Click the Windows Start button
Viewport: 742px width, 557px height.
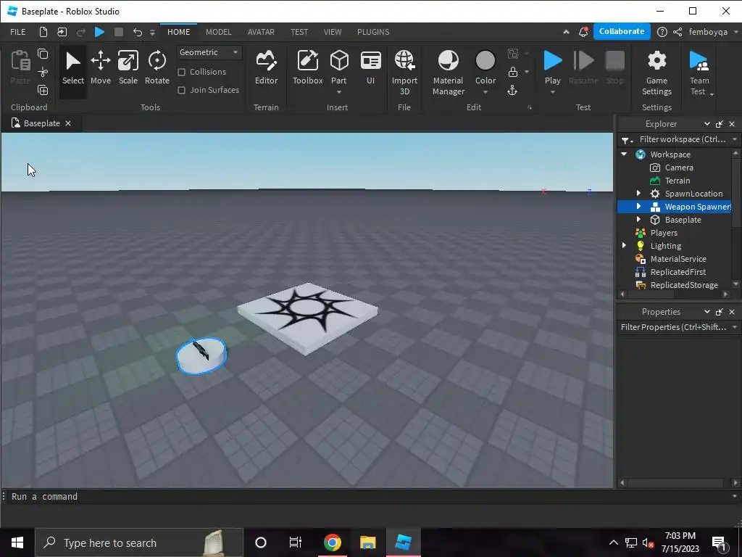[x=17, y=542]
